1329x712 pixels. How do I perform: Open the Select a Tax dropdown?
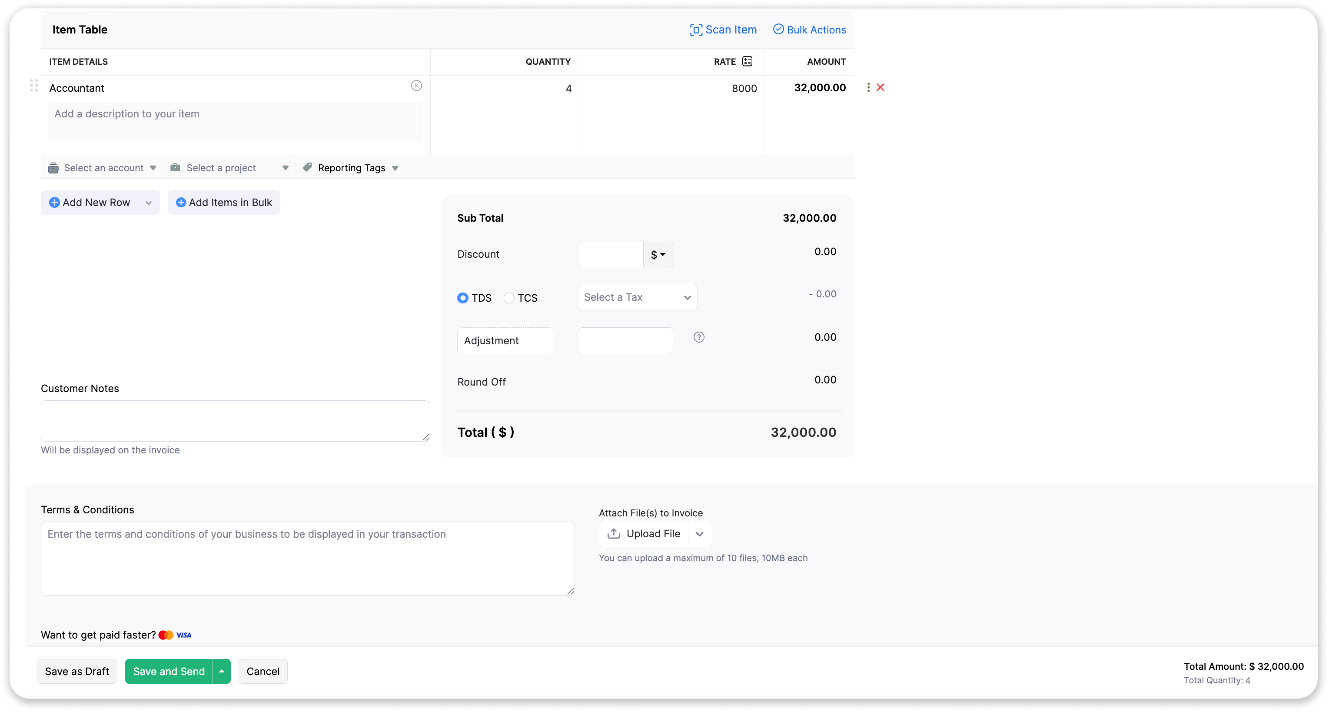[x=637, y=297]
